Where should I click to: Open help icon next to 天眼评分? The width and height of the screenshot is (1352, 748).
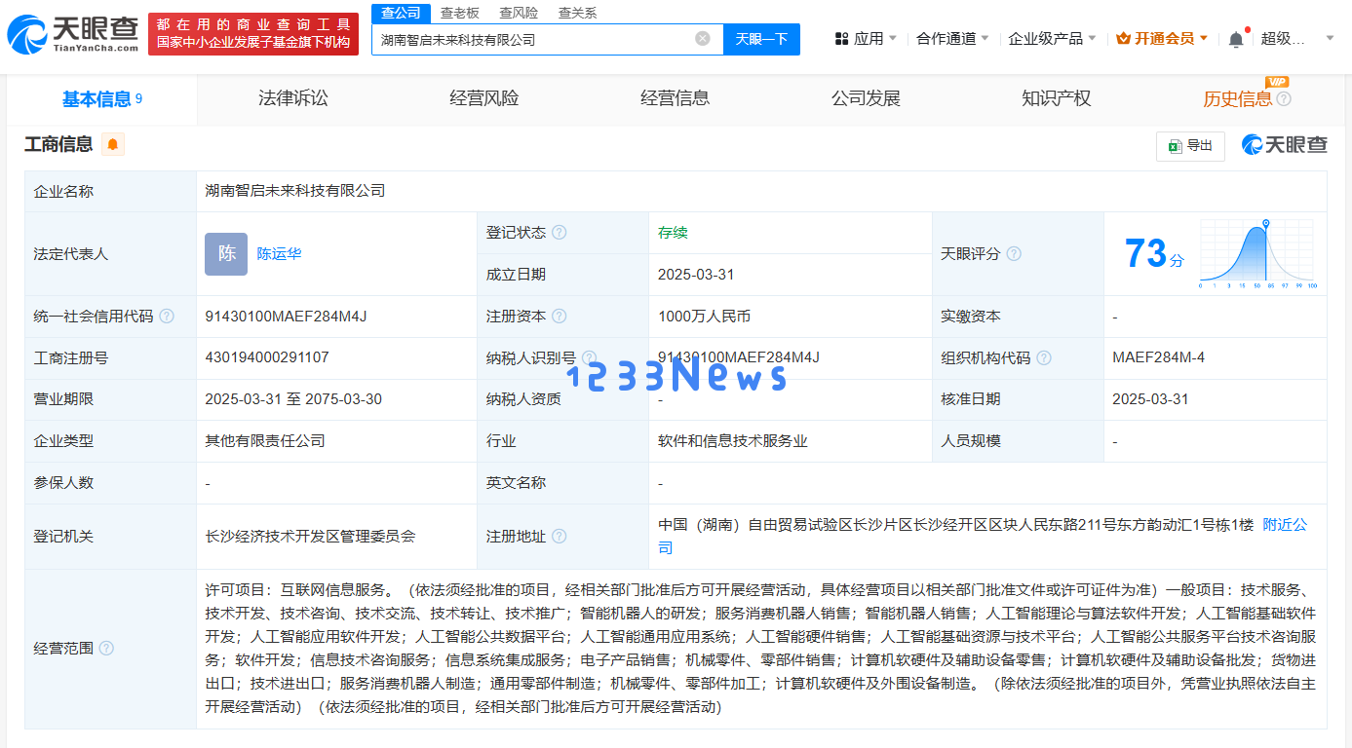1014,254
